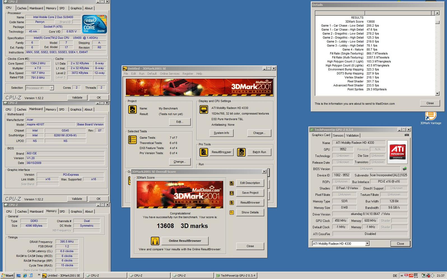Click the Project icon in 3DMark2001
Image resolution: width=447 pixels, height=279 pixels.
click(132, 110)
